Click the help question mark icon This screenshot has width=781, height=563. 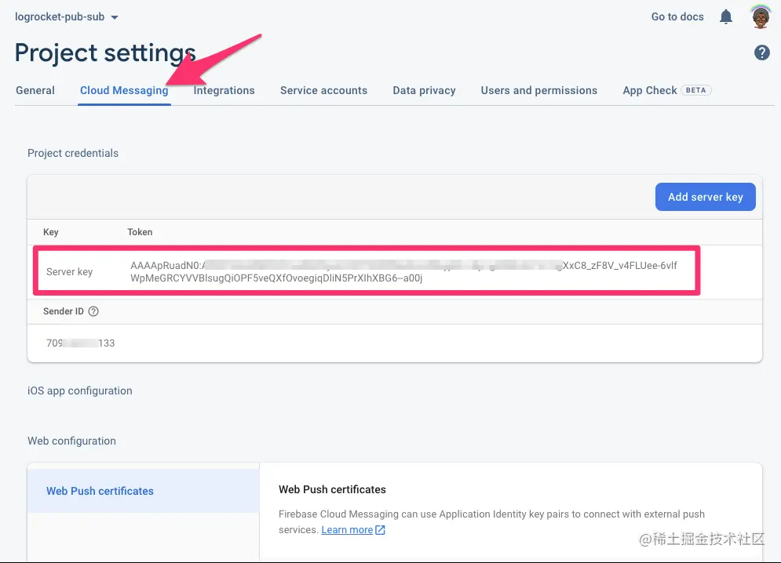pyautogui.click(x=761, y=53)
